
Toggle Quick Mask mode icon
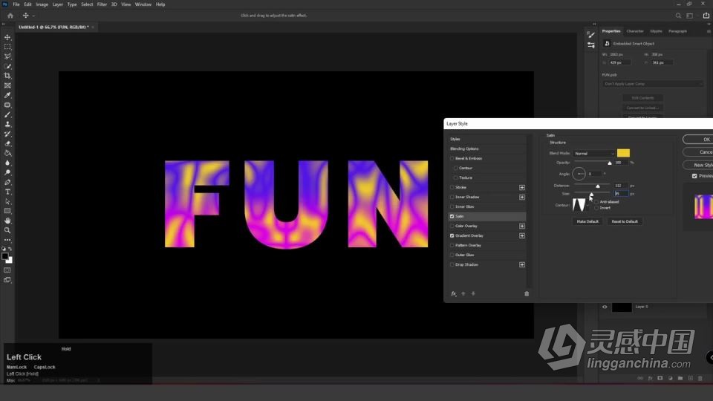pyautogui.click(x=7, y=270)
